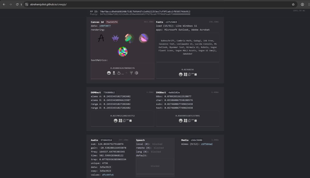The width and height of the screenshot is (310, 178).
Task: Click the elems B value 0.24553430996623987
Action: 117,100
